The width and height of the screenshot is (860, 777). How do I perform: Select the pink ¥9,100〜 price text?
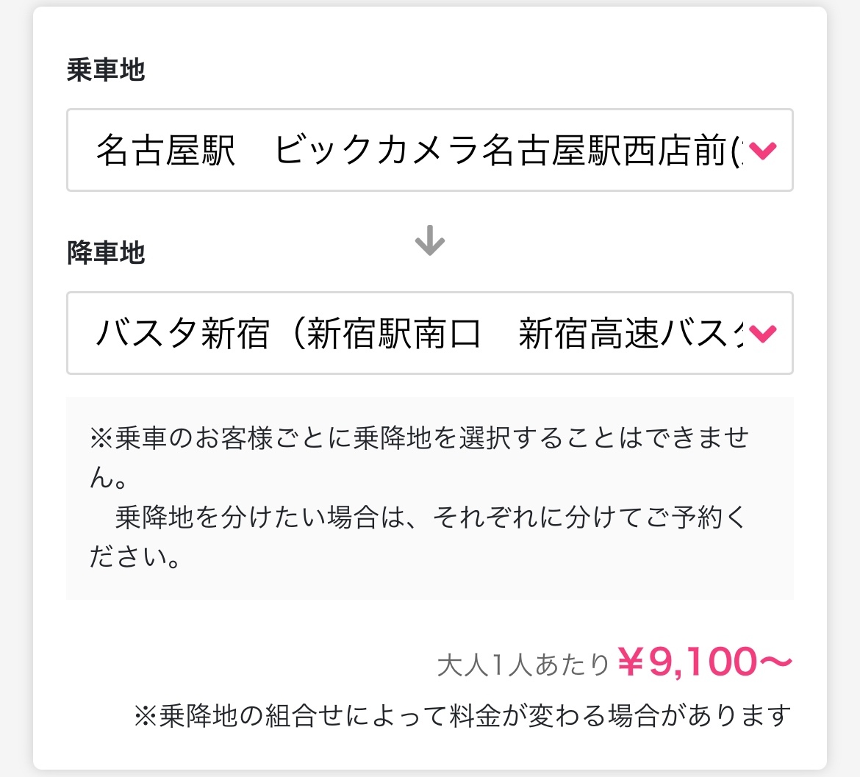[x=705, y=662]
